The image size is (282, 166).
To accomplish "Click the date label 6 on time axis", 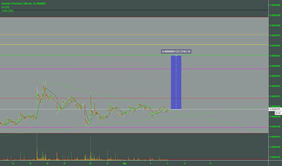I will 168,164.
